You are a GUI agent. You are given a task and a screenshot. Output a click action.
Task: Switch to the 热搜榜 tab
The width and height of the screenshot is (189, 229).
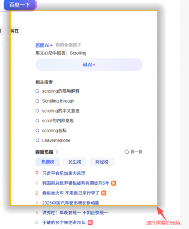[x=48, y=162]
